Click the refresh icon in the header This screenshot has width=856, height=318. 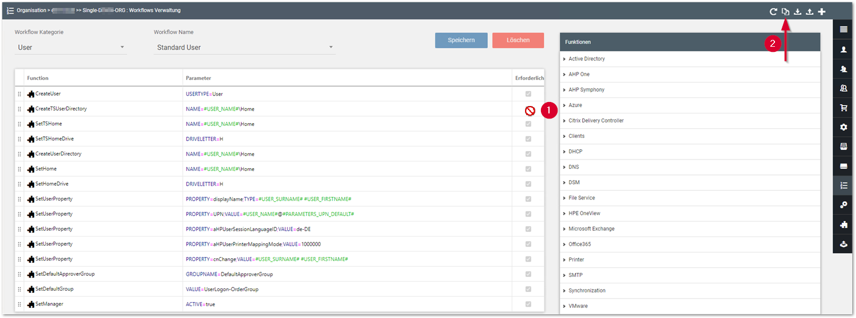click(x=773, y=11)
